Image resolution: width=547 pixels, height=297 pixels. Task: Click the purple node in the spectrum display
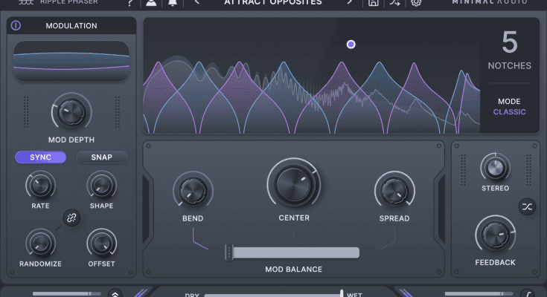tap(351, 45)
